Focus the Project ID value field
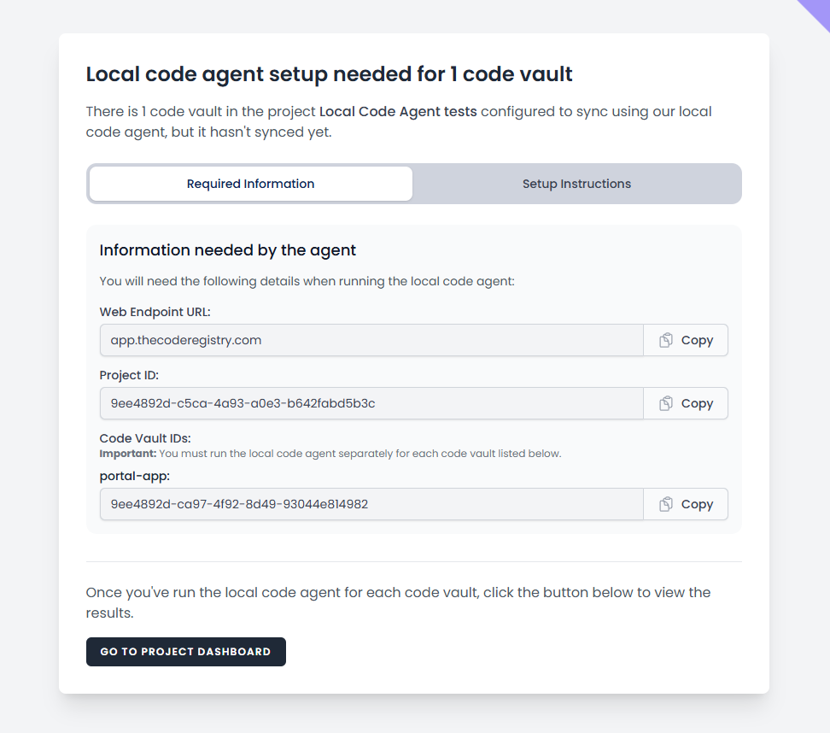This screenshot has height=733, width=830. tap(371, 403)
